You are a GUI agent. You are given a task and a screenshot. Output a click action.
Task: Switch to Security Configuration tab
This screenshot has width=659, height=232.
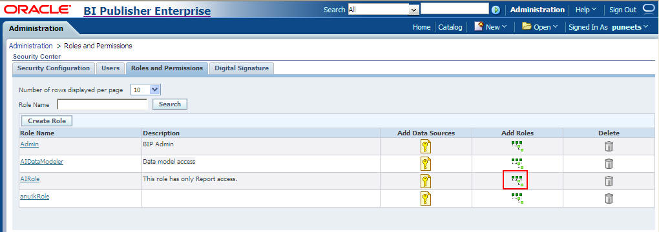pyautogui.click(x=54, y=68)
